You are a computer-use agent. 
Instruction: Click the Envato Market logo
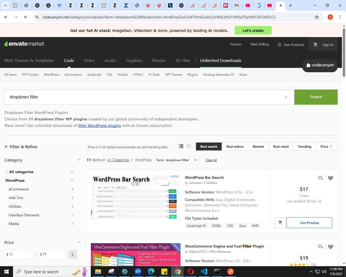coord(24,44)
